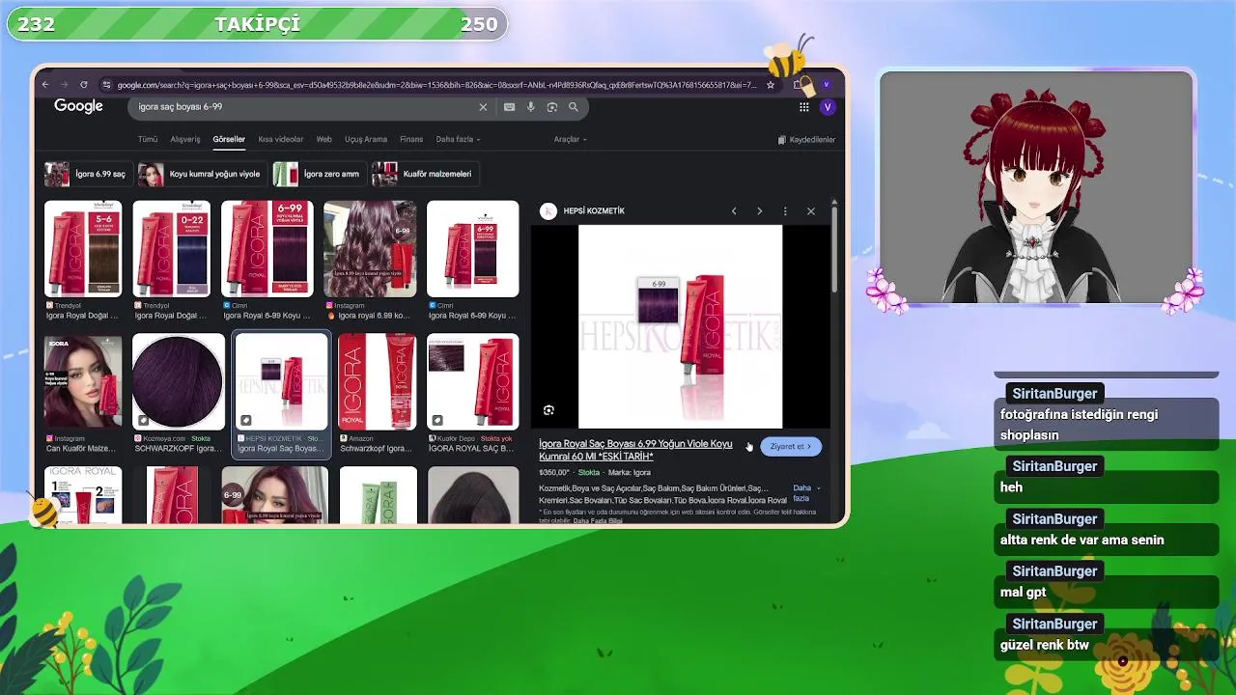The width and height of the screenshot is (1236, 695).
Task: Click the Google logo
Action: [x=78, y=106]
